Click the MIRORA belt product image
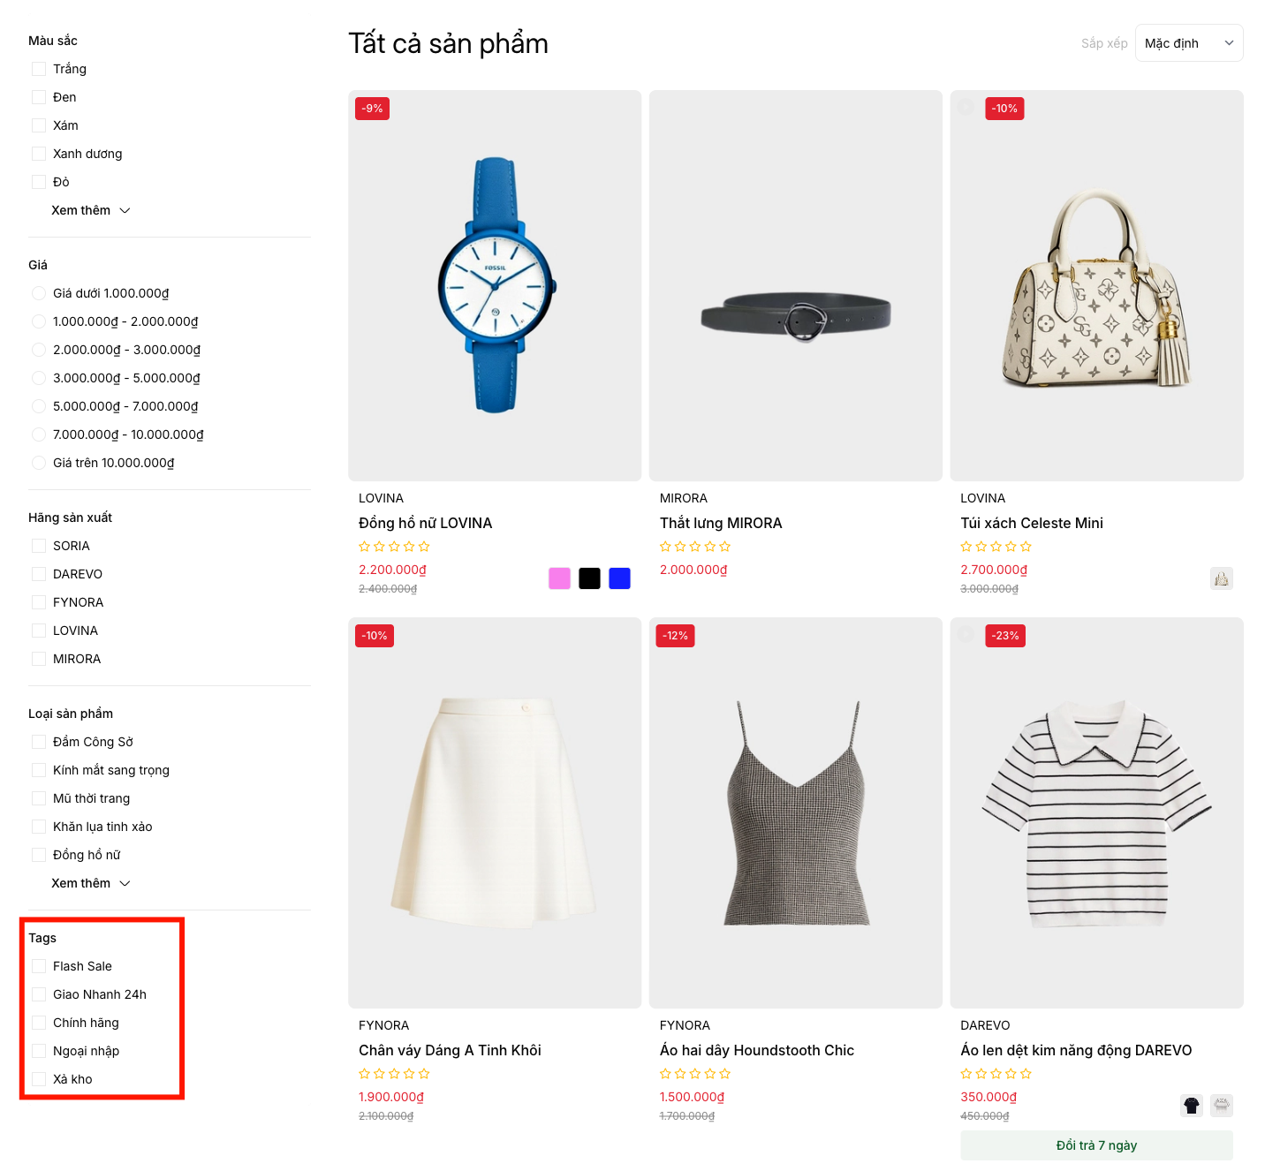The height and width of the screenshot is (1171, 1265). click(795, 285)
